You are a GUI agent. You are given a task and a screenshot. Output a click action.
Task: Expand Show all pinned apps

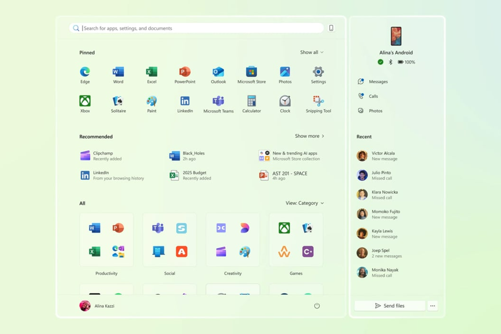coord(312,52)
